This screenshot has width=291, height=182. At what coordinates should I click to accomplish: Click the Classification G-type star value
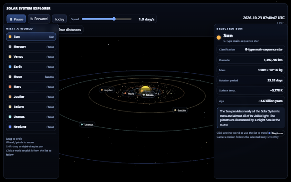(x=264, y=50)
